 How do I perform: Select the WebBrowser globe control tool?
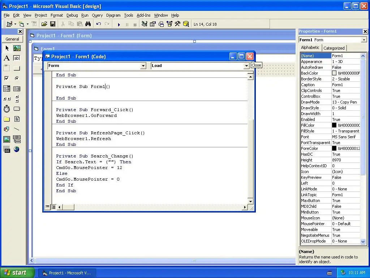tap(17, 149)
